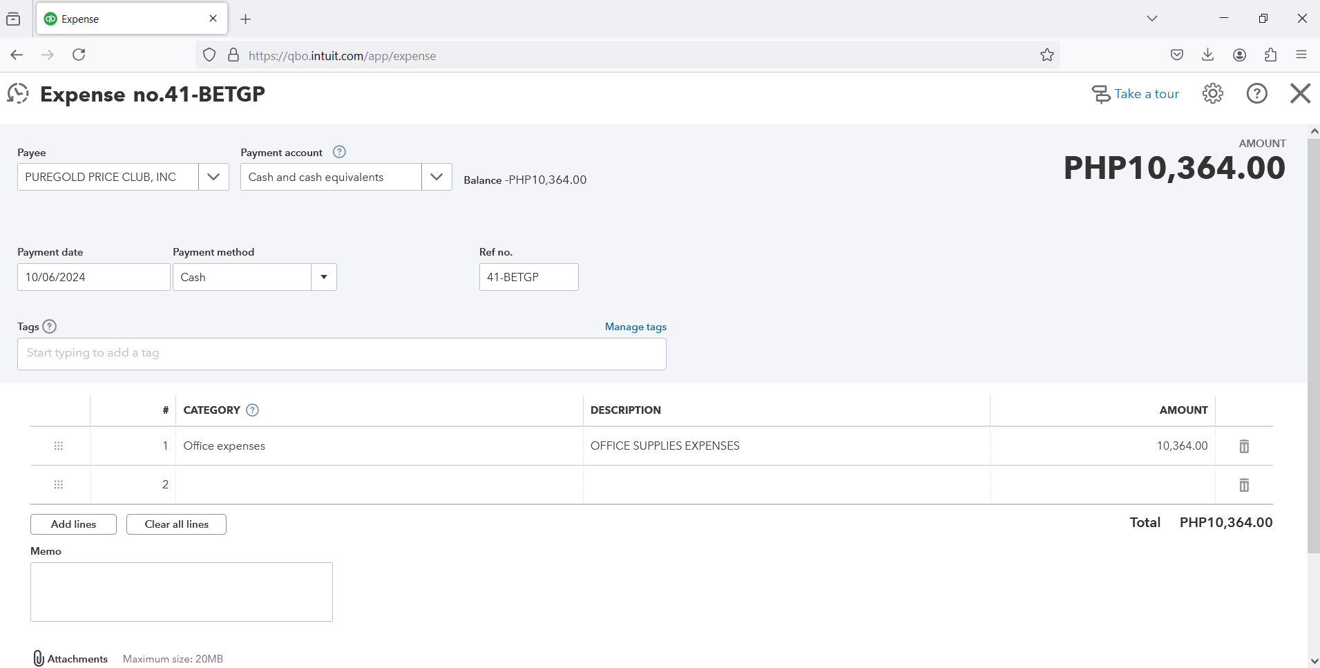This screenshot has height=668, width=1320.
Task: Select the Office expenses category cell
Action: [x=379, y=446]
